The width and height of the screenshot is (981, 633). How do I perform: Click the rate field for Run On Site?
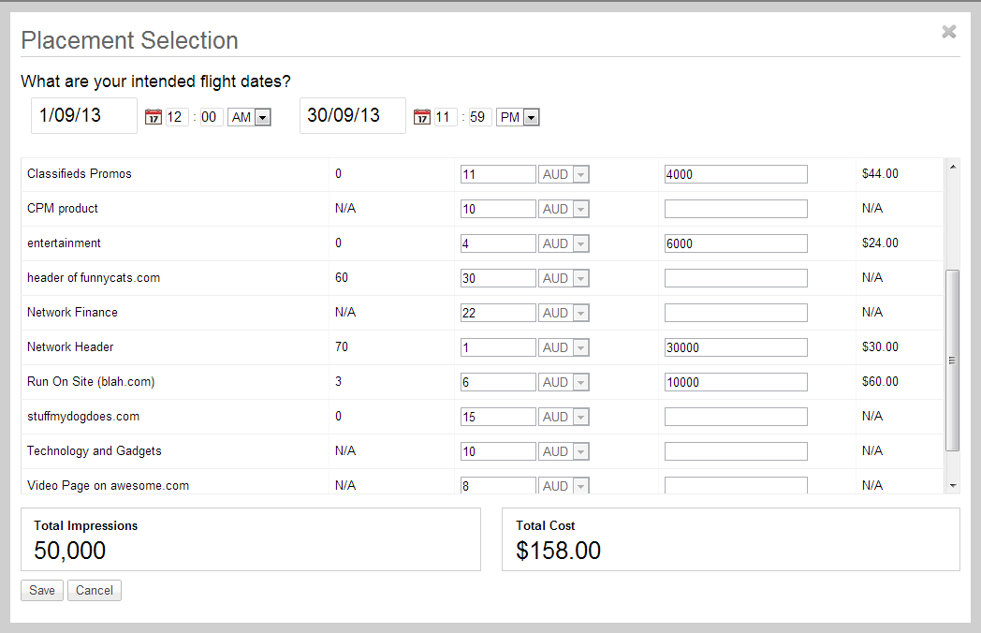pyautogui.click(x=498, y=382)
